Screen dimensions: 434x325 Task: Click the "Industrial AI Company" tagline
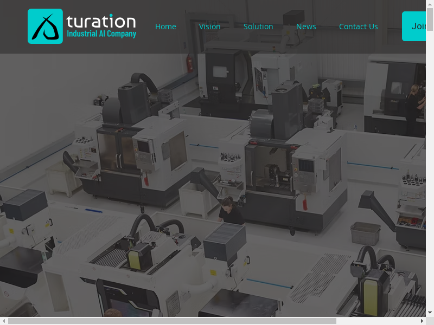point(101,34)
